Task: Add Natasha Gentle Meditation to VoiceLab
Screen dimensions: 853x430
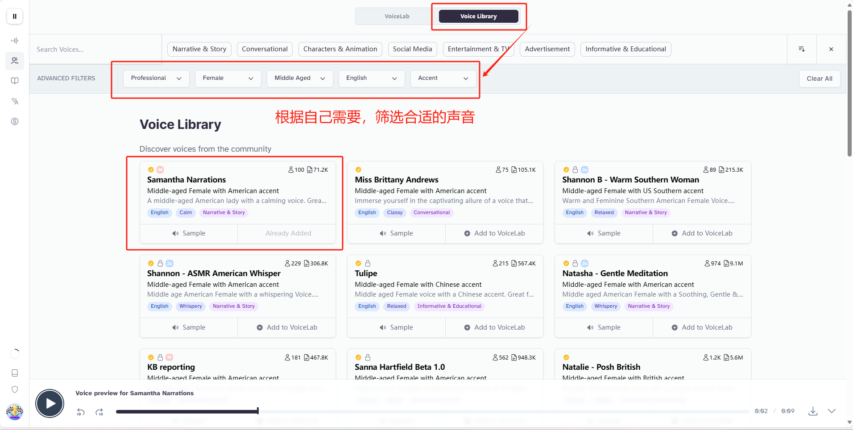Action: pyautogui.click(x=702, y=327)
